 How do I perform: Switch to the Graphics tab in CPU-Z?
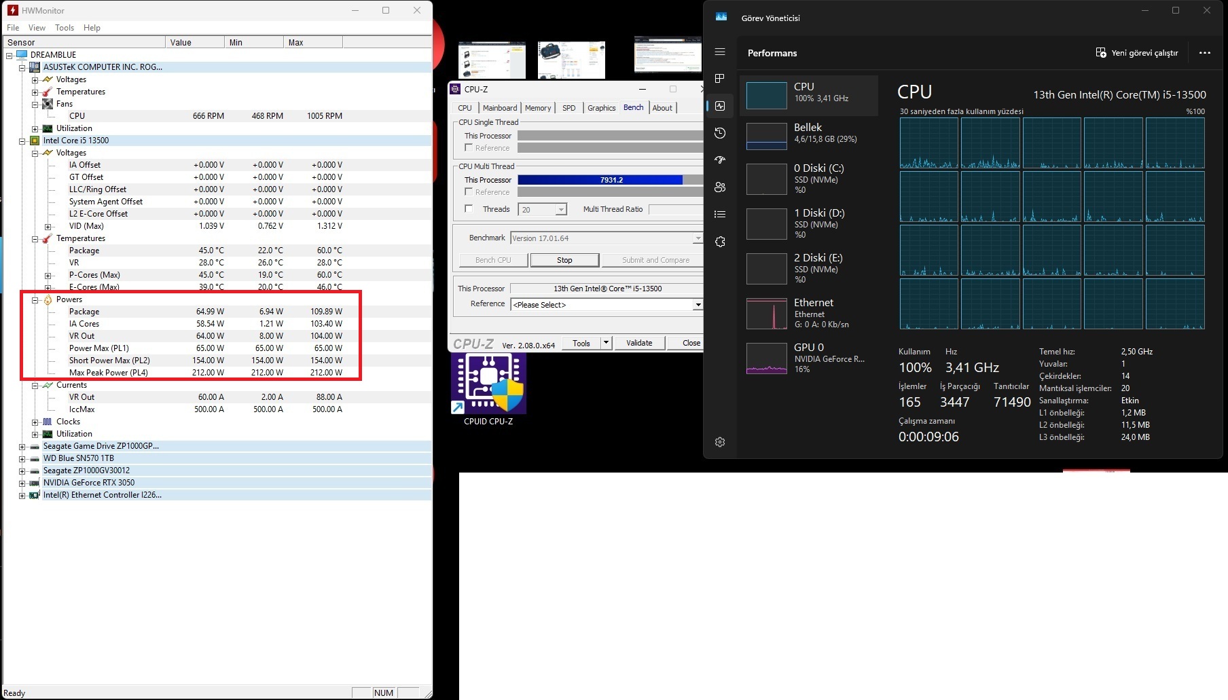click(602, 108)
